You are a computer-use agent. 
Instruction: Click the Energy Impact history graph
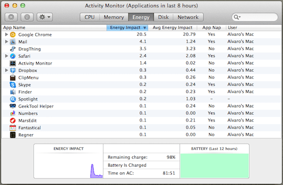[68, 166]
